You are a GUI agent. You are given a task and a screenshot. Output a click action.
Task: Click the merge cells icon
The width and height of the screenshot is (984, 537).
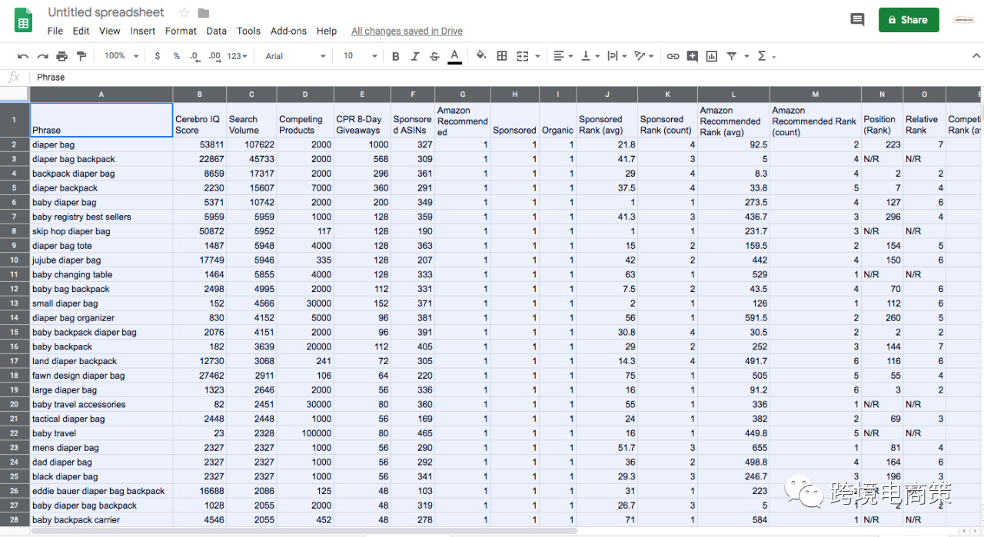(523, 56)
